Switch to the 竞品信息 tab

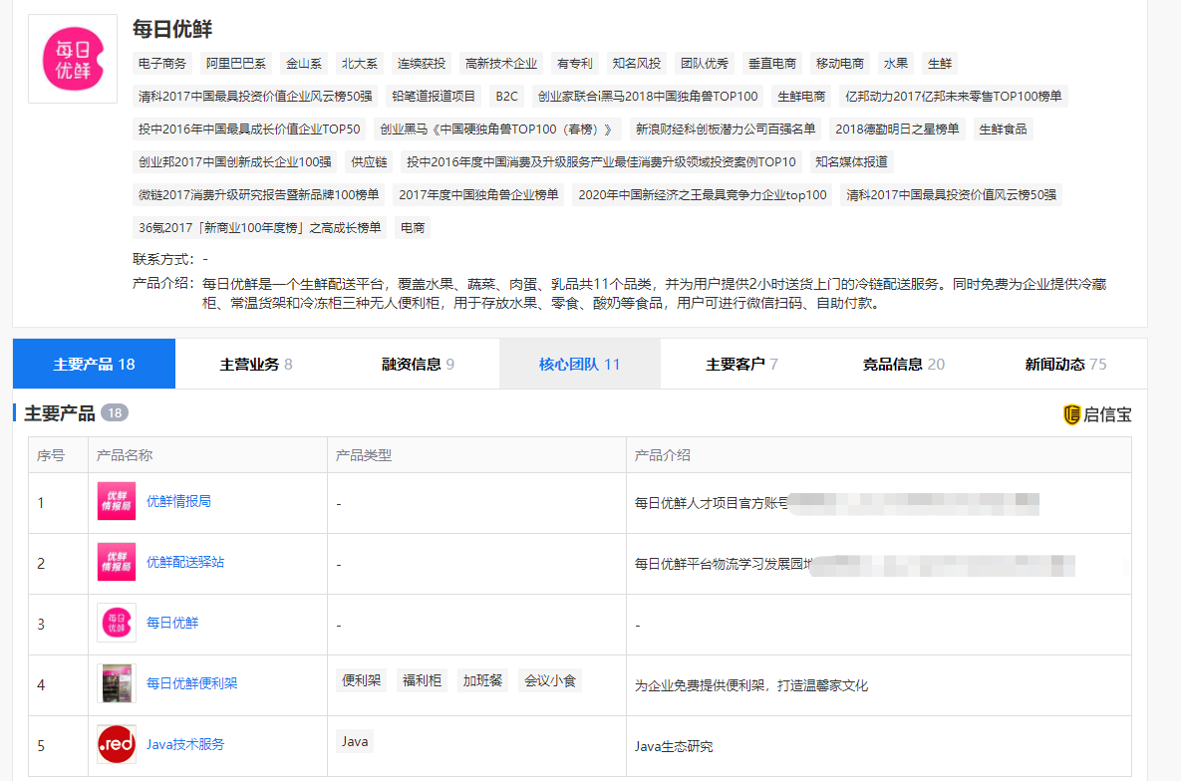click(903, 364)
